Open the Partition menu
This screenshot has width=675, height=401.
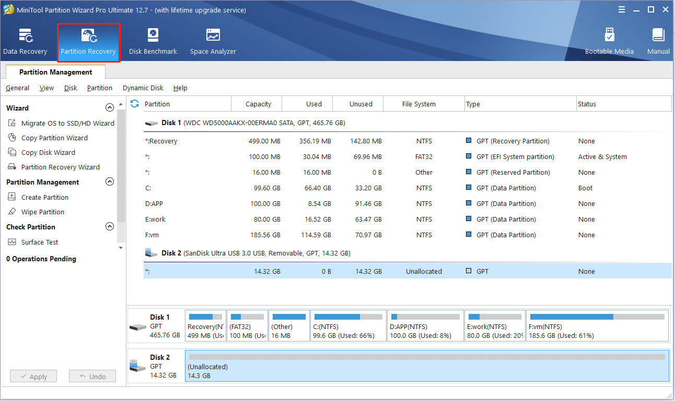[x=100, y=88]
